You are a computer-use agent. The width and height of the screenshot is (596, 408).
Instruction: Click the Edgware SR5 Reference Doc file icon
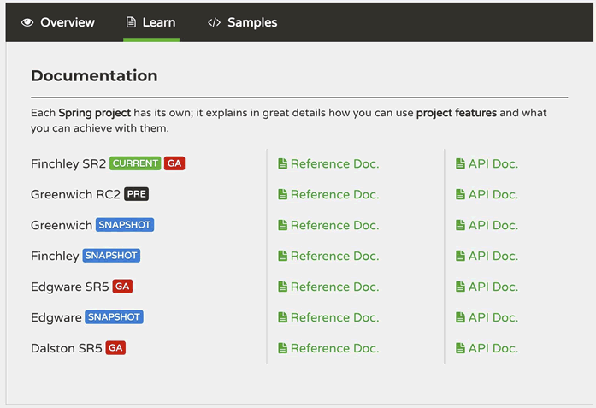(282, 287)
